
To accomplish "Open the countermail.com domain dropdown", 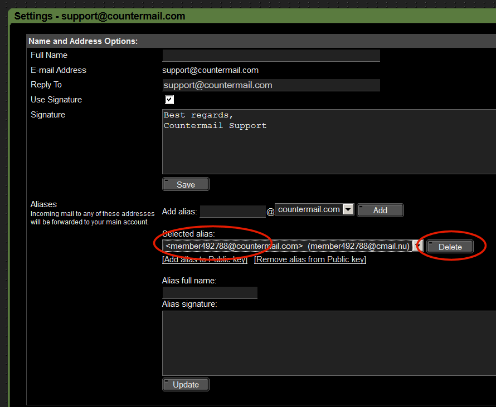I will coord(314,209).
